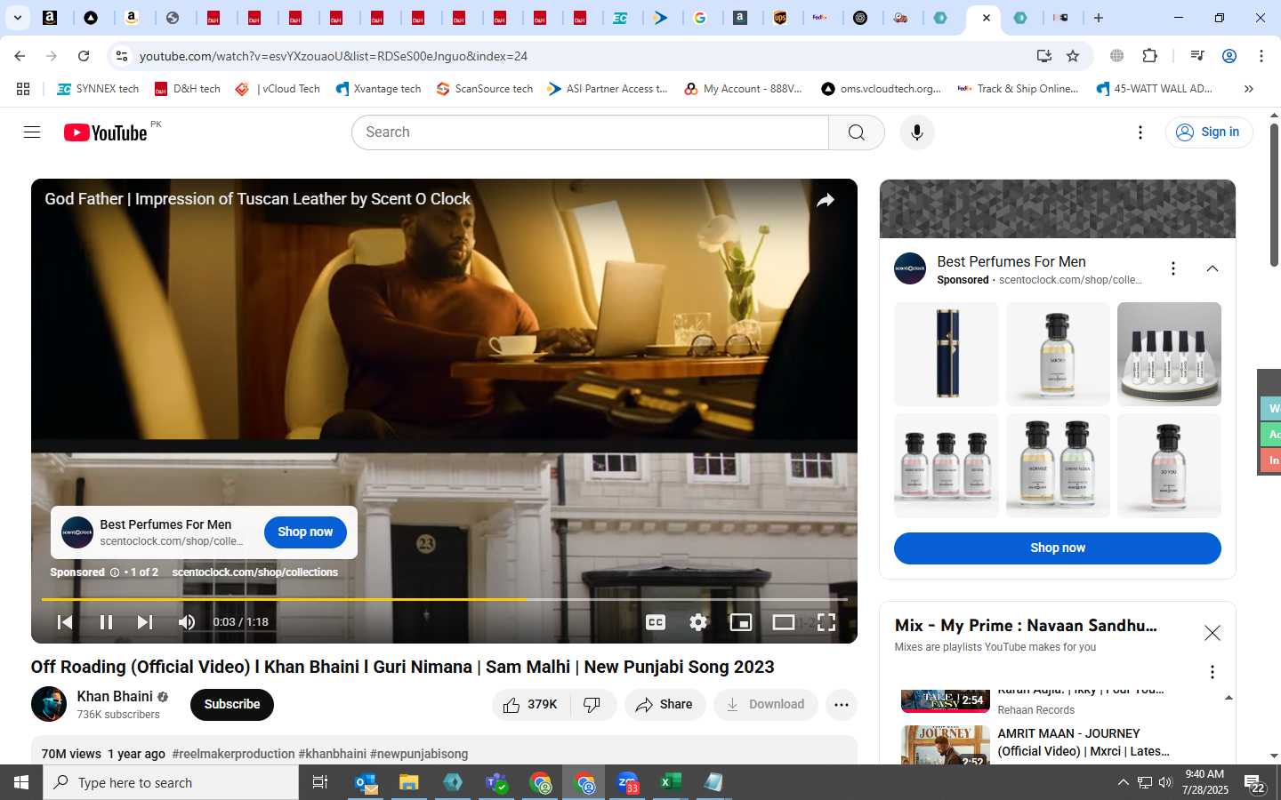Viewport: 1281px width, 800px height.
Task: Open Xvantage tech bookmark
Action: [x=378, y=89]
